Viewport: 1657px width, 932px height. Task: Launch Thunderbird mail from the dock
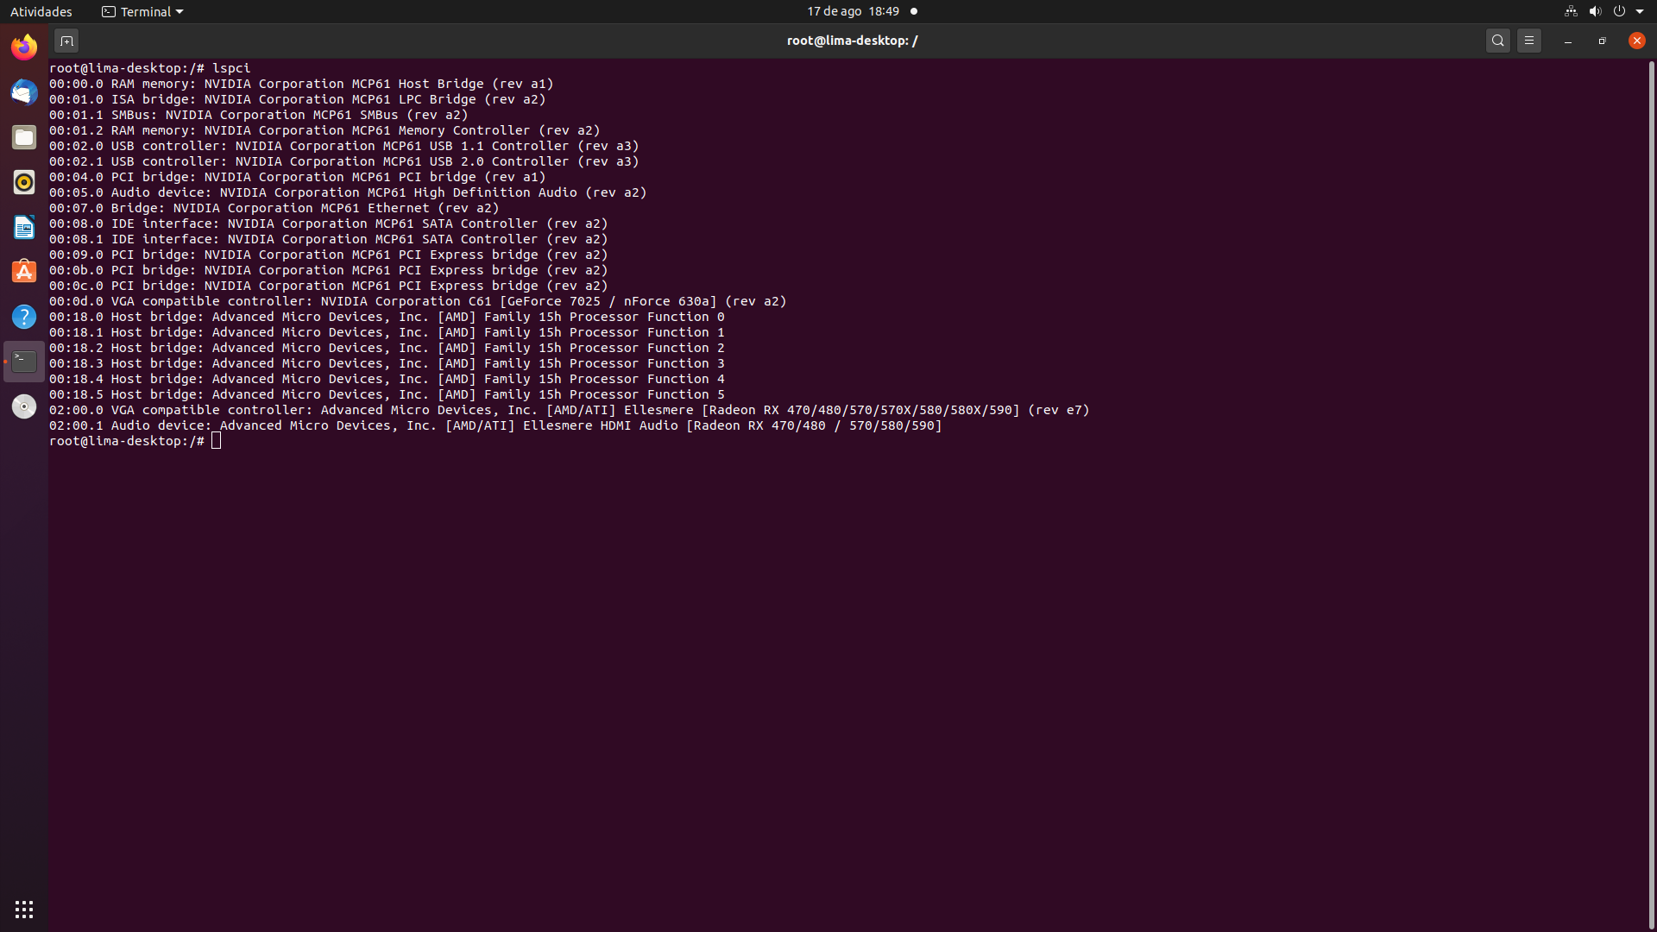[24, 91]
